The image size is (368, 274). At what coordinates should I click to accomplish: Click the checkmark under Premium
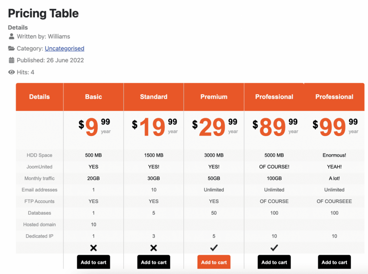(x=214, y=248)
